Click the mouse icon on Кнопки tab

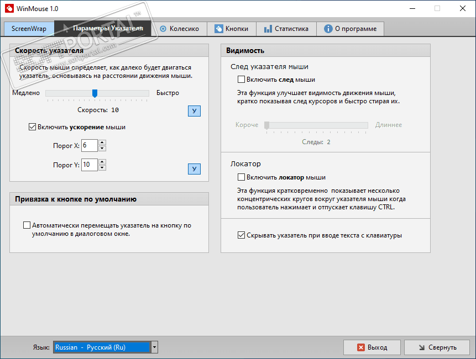[x=218, y=29]
